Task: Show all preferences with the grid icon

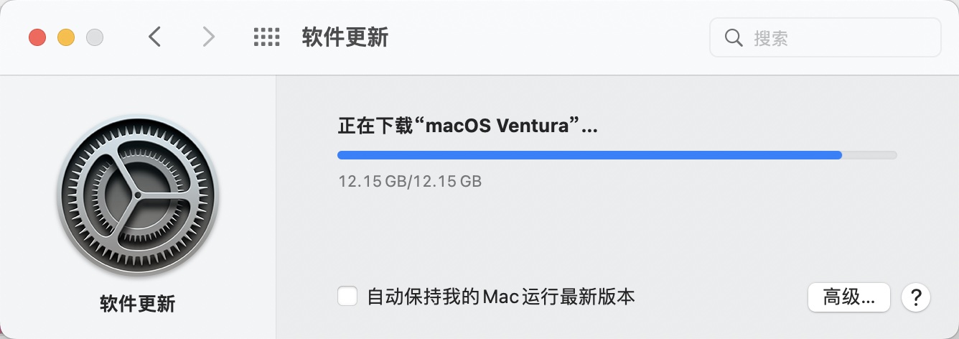Action: pos(266,37)
